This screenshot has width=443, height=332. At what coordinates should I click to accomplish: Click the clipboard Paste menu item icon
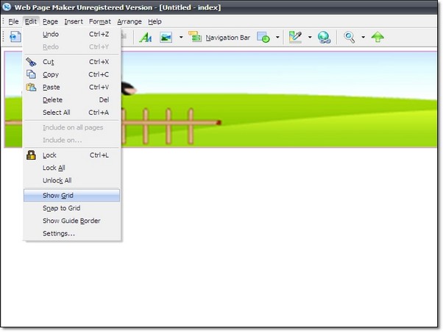coord(31,87)
